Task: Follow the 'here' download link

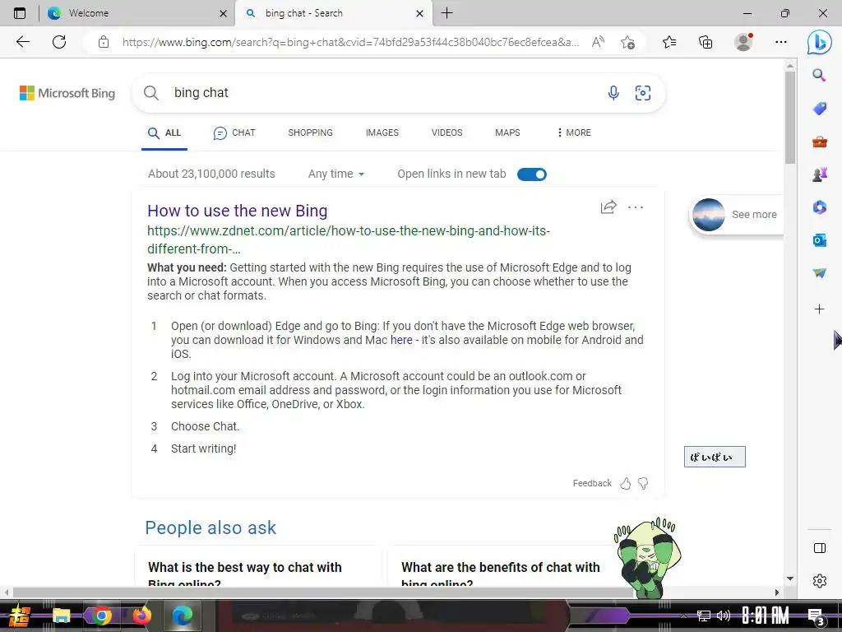Action: coord(401,340)
